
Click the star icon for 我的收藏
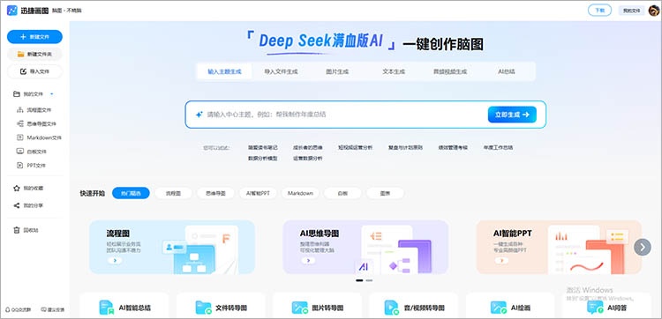click(x=17, y=188)
